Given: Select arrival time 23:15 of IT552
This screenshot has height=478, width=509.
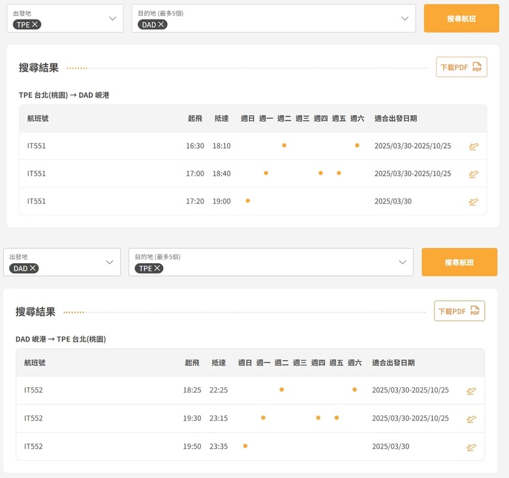Looking at the screenshot, I should (219, 418).
